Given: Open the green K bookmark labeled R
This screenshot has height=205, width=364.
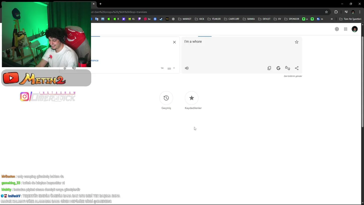Looking at the screenshot, I should click(116, 19).
